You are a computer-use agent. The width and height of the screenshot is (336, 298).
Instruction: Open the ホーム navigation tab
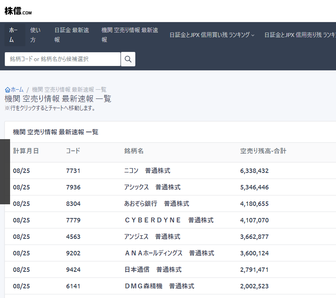tap(15, 35)
